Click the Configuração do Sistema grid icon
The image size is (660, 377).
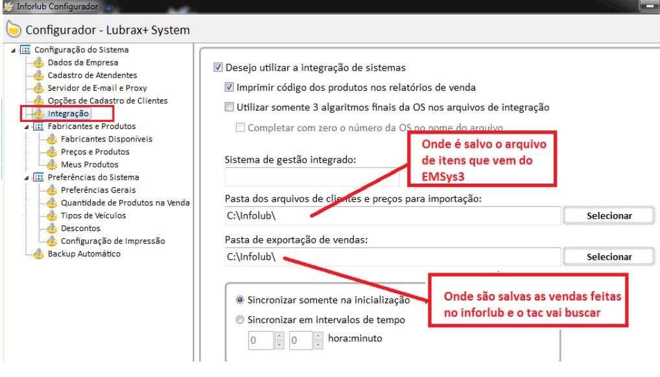click(25, 50)
